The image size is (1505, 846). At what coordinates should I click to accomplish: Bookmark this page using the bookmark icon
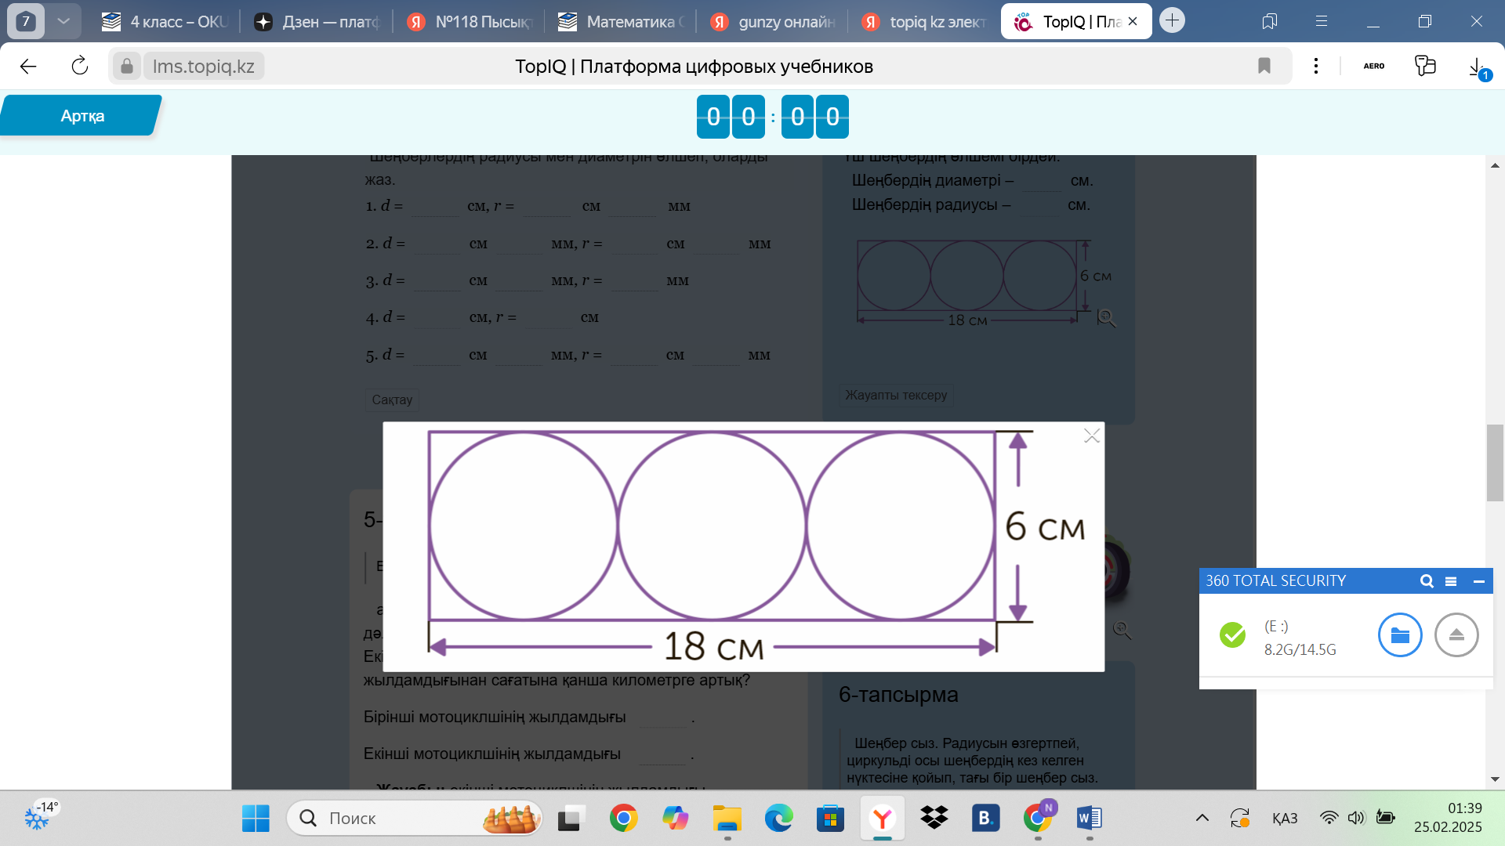click(1264, 66)
